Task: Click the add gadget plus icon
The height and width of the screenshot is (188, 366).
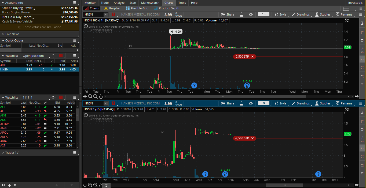Action: point(9,185)
